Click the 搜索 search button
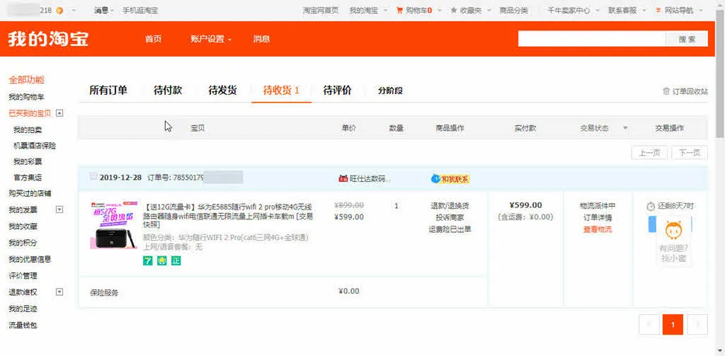This screenshot has height=356, width=725. coord(686,40)
